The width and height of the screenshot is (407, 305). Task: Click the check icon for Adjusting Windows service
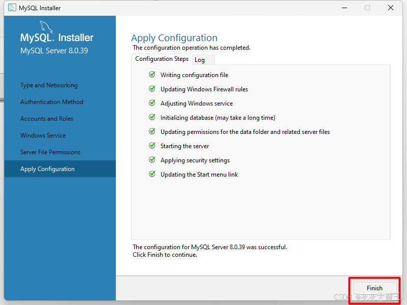point(152,103)
